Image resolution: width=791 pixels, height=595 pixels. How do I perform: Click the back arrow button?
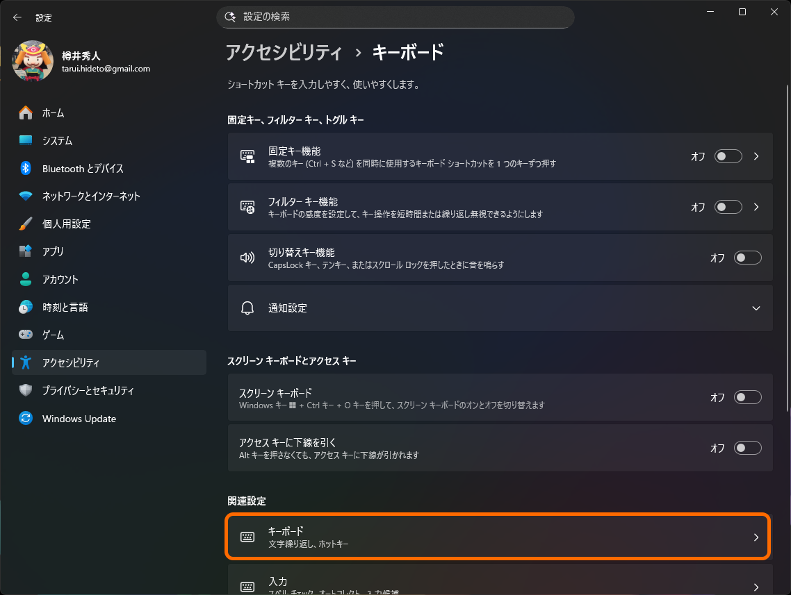(x=17, y=17)
